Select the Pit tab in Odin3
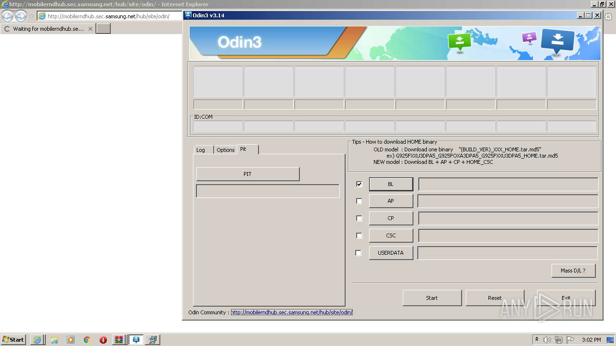616x346 pixels. pos(247,149)
